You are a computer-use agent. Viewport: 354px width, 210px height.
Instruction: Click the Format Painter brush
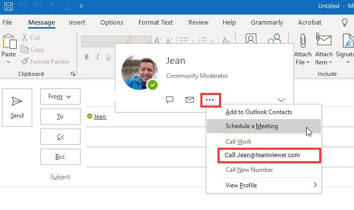pos(45,61)
